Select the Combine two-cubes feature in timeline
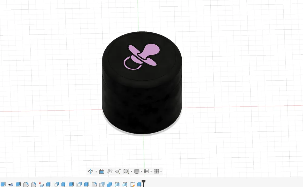Image resolution: width=303 pixels, height=187 pixels. click(x=109, y=185)
